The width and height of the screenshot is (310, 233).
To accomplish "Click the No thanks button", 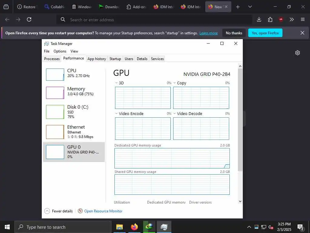I will [x=234, y=33].
